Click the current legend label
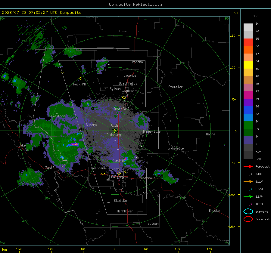 tap(262, 212)
